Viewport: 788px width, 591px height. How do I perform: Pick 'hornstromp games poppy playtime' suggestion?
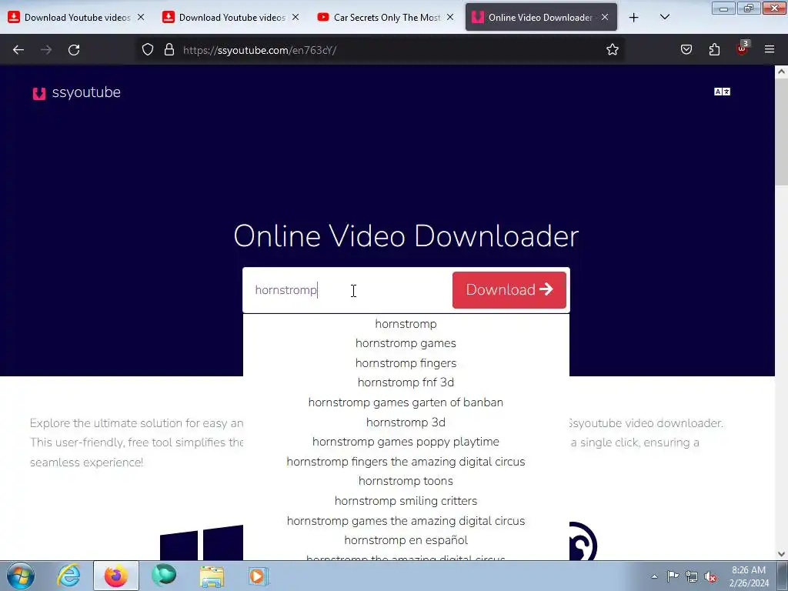(406, 442)
